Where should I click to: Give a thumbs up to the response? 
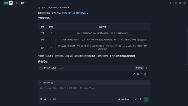[x=134, y=74]
